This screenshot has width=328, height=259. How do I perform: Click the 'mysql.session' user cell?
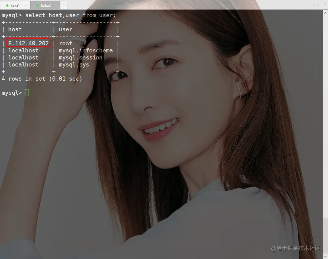coord(81,58)
